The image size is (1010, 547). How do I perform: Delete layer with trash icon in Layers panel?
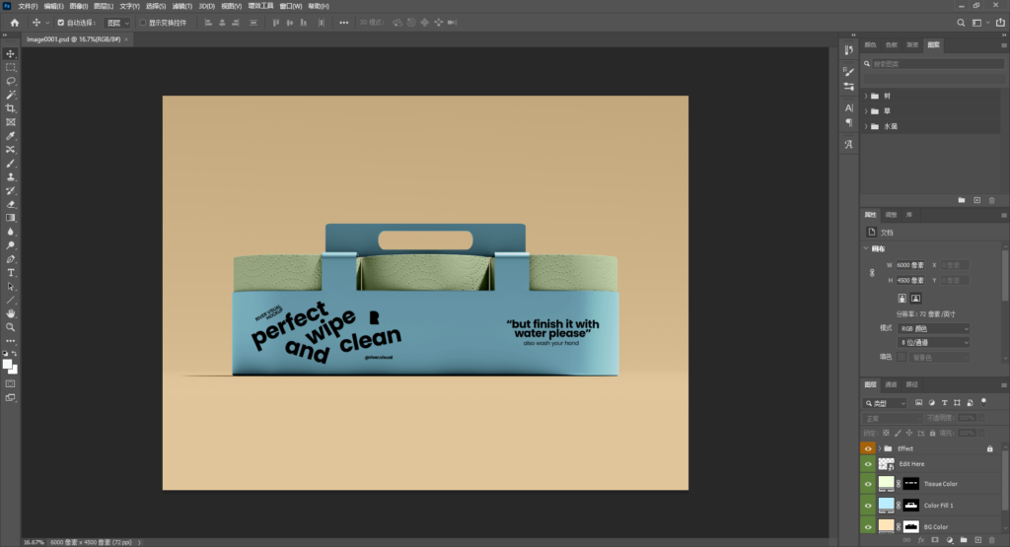point(992,540)
